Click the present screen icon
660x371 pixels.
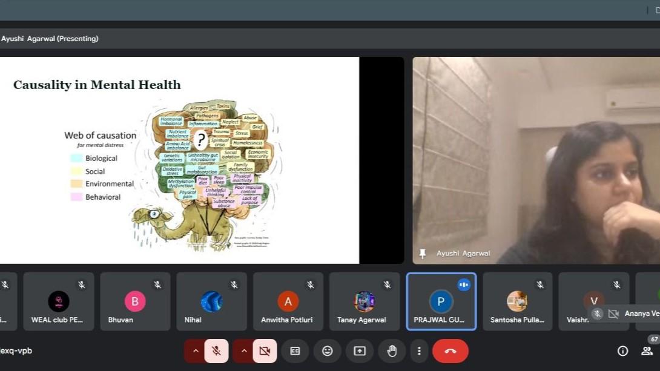tap(360, 351)
